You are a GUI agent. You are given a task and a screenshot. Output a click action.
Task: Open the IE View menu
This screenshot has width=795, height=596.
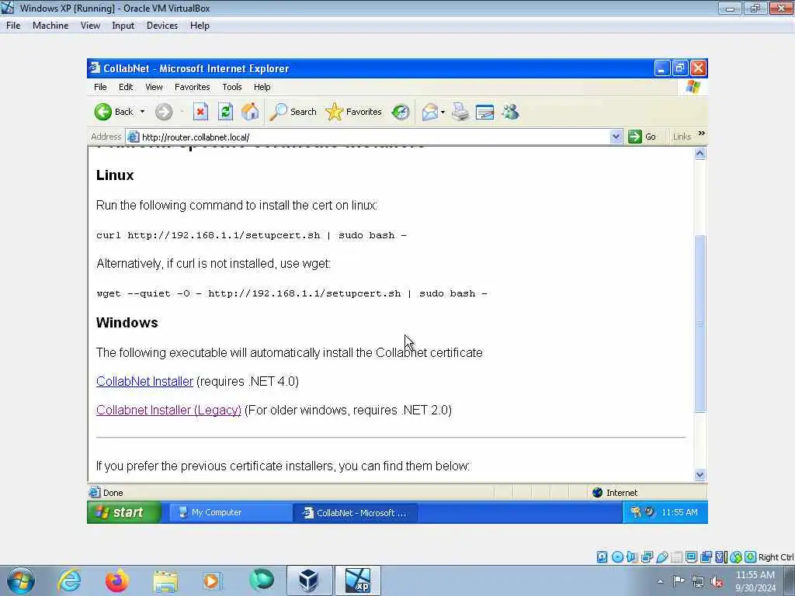[154, 87]
